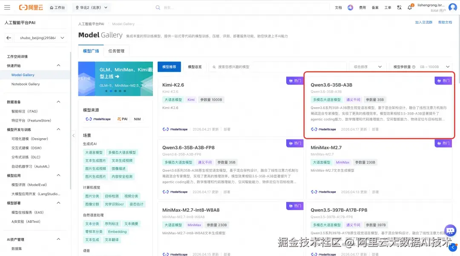
Task: Click the GLM, MiniMax, Kimi banner image
Action: coord(115,79)
